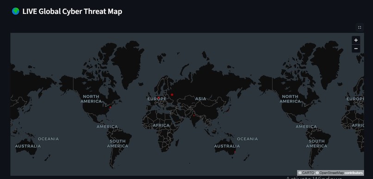
Task: Open the map in fullscreen view
Action: pyautogui.click(x=360, y=28)
